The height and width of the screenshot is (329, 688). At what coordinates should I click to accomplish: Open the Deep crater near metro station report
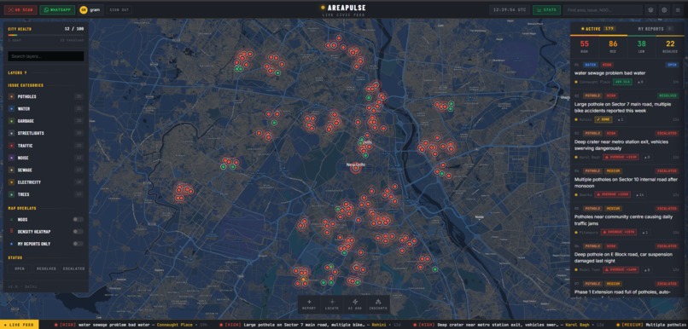[x=627, y=145]
